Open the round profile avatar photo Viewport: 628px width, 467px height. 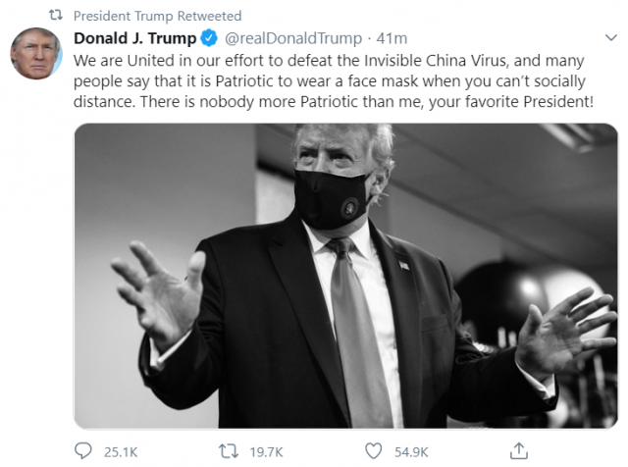click(x=36, y=53)
